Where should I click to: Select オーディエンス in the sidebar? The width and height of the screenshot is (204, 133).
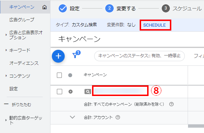pos(24,63)
